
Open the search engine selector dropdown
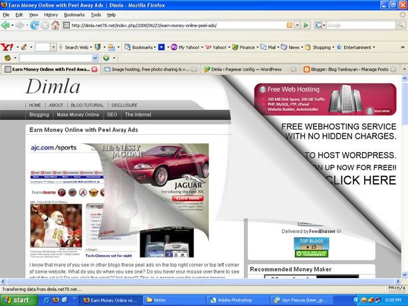[324, 25]
